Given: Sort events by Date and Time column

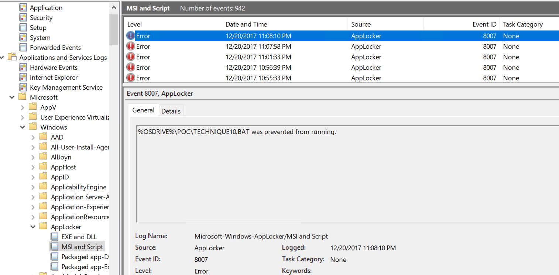Looking at the screenshot, I should coord(246,24).
